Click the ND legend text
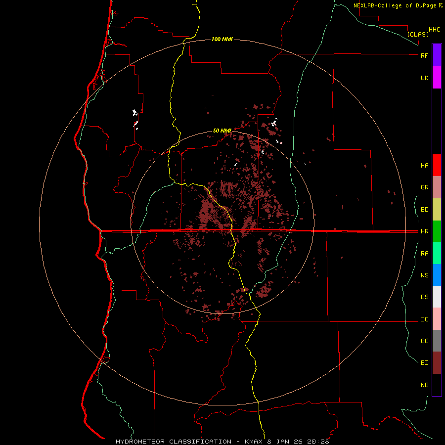Viewport: 445px width, 445px height. pyautogui.click(x=424, y=385)
